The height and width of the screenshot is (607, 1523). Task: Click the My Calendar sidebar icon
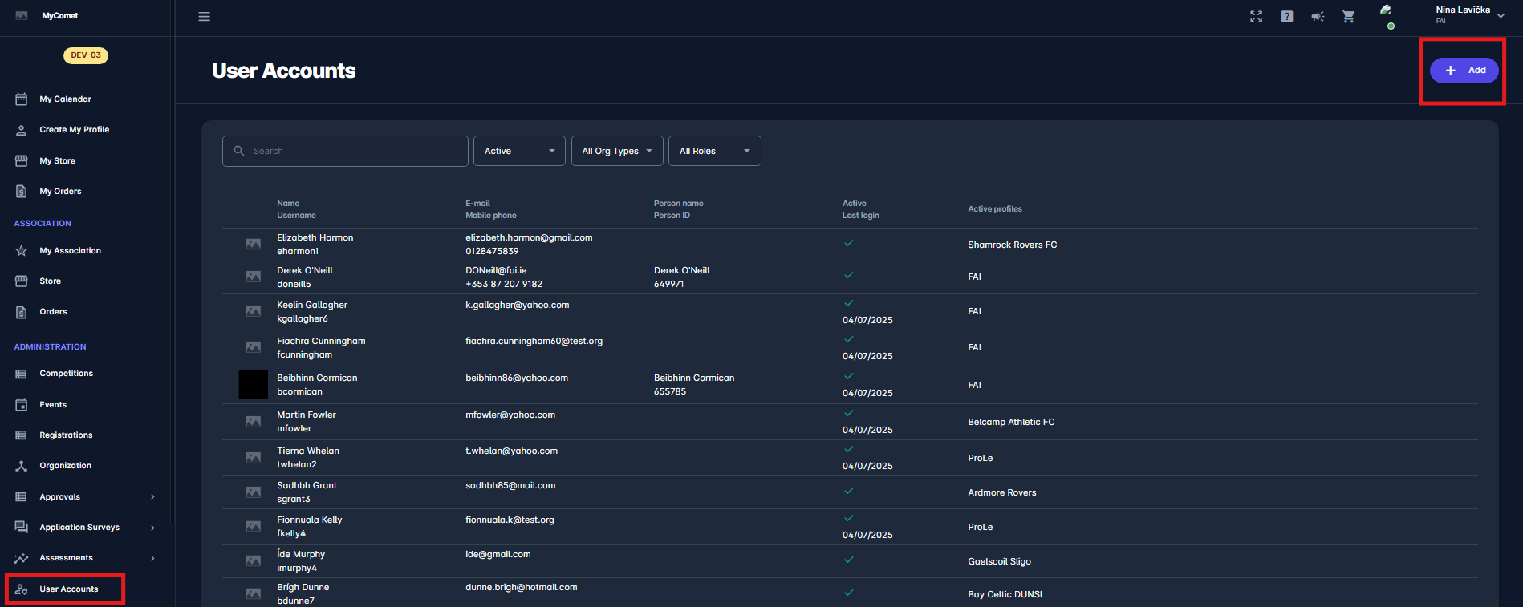point(22,99)
